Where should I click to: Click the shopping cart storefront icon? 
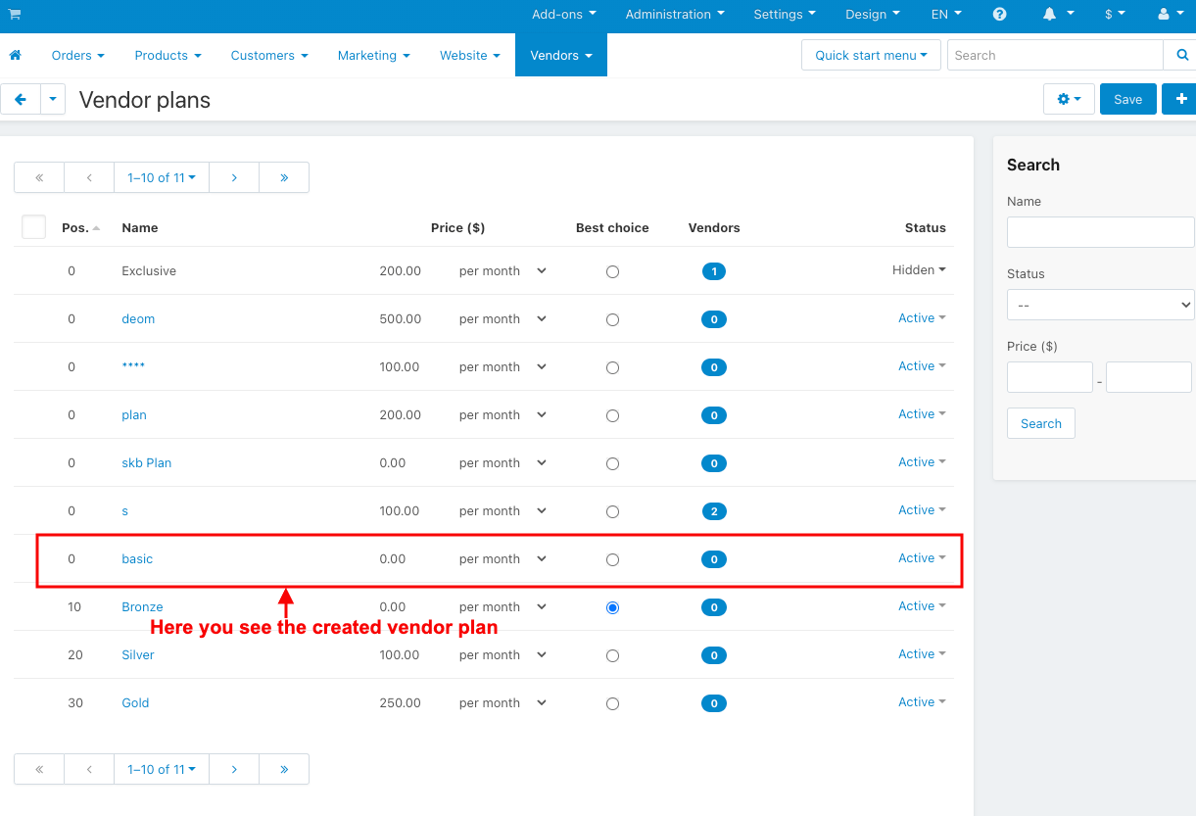[x=15, y=15]
